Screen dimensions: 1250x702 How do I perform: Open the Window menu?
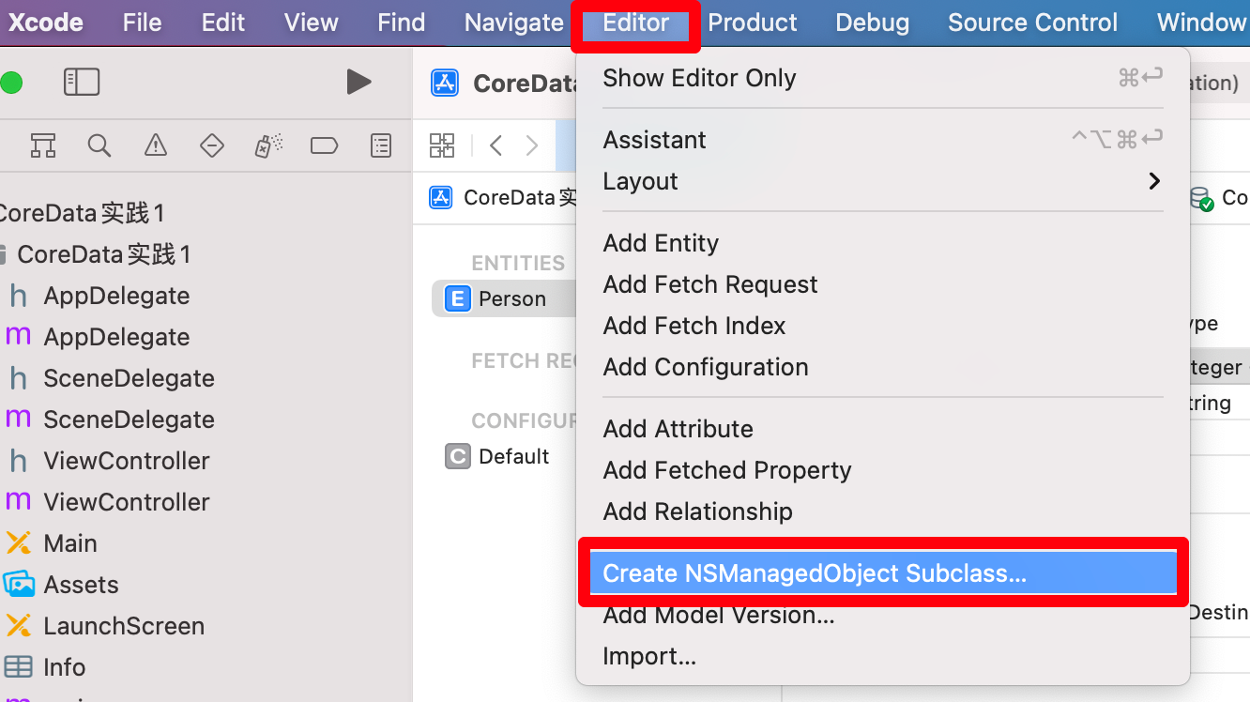(x=1203, y=23)
